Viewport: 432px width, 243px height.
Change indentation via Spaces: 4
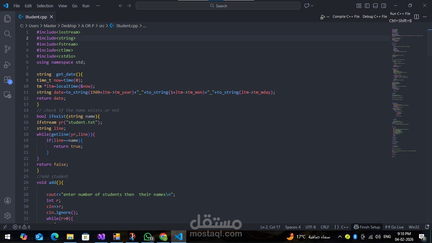click(x=293, y=227)
